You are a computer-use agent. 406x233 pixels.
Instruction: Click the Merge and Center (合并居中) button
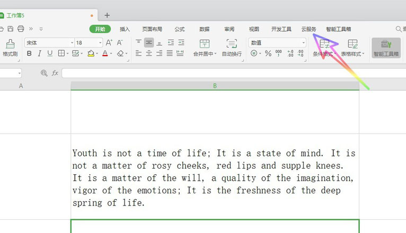coord(204,48)
